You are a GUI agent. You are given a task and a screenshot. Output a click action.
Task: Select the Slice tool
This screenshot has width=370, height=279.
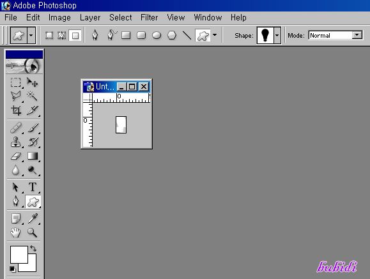point(32,110)
